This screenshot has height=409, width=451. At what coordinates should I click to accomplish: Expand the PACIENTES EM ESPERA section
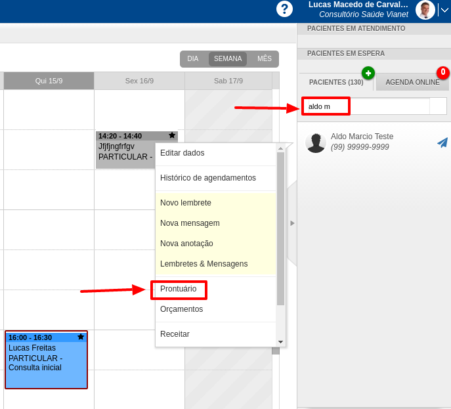pyautogui.click(x=374, y=53)
